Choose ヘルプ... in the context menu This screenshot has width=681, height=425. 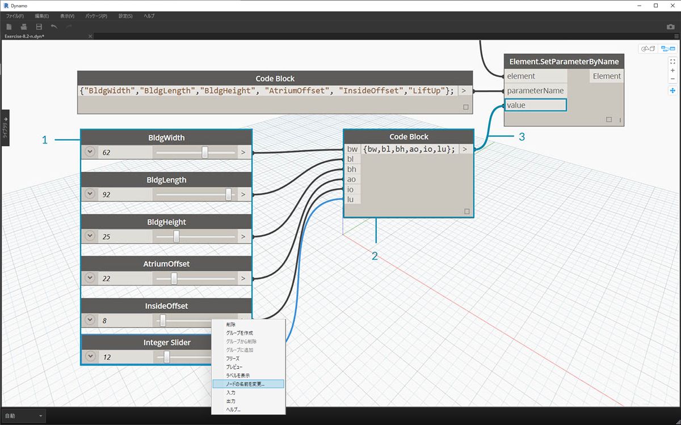tap(248, 410)
